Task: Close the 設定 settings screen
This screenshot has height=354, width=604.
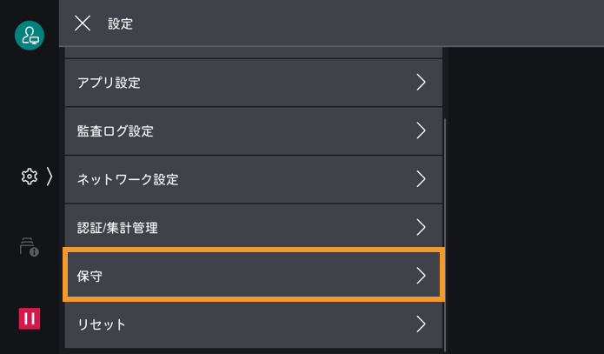Action: pos(83,23)
